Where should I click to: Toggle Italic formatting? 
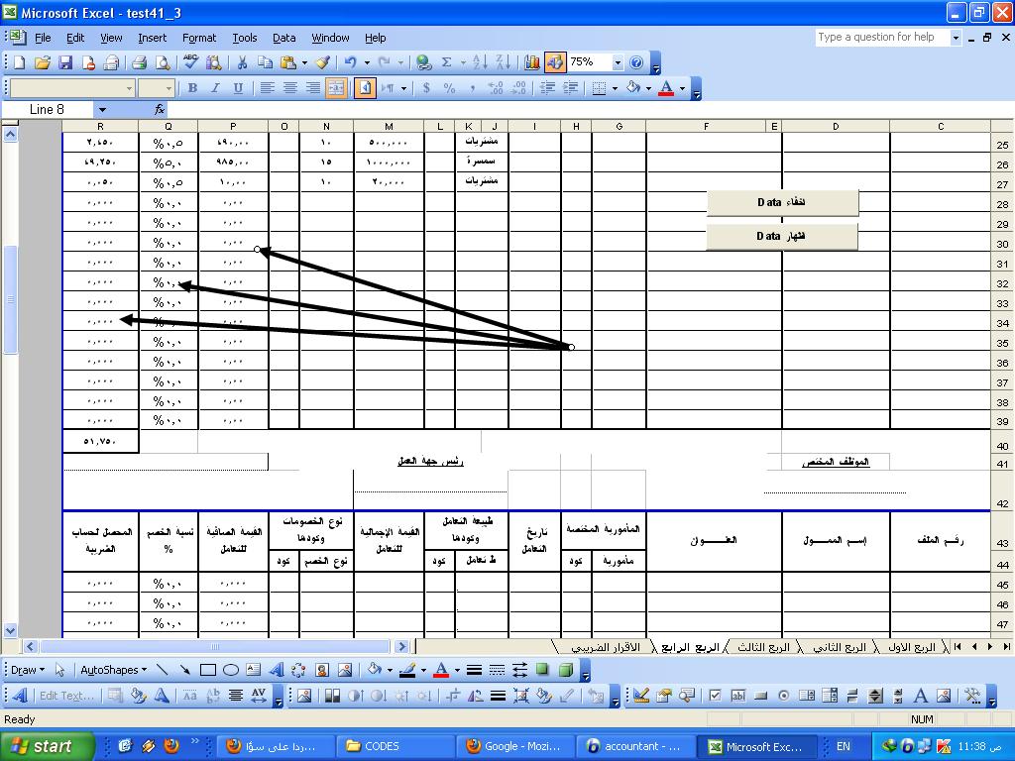point(215,88)
